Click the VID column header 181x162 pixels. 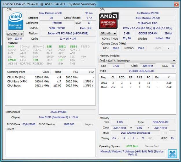point(91,72)
